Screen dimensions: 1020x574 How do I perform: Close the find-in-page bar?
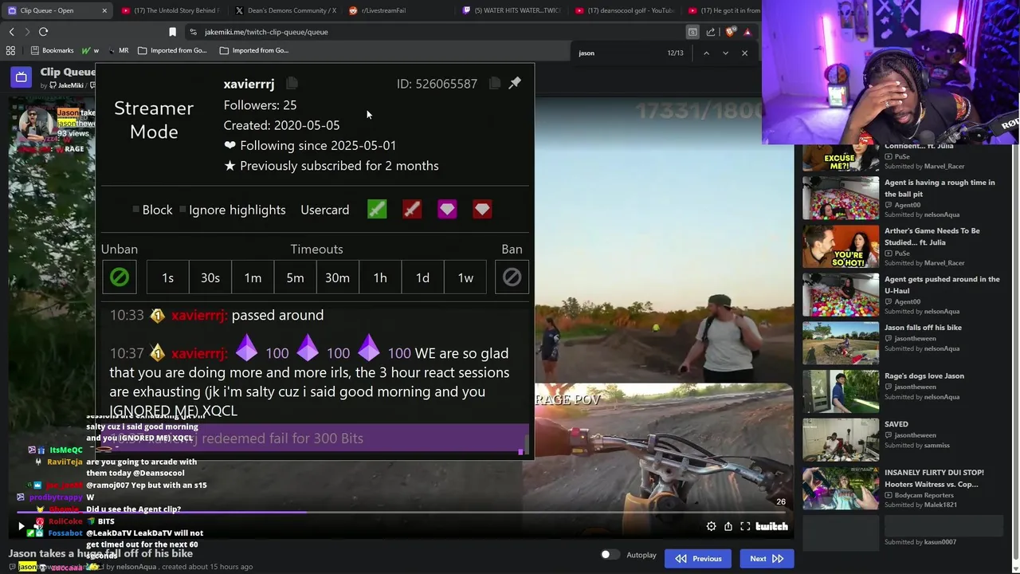pos(744,53)
